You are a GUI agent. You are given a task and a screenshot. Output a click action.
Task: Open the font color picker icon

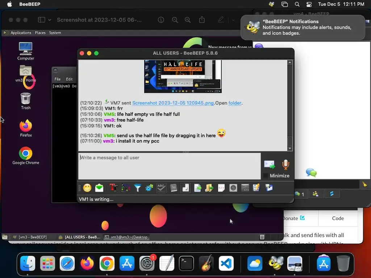click(x=126, y=188)
